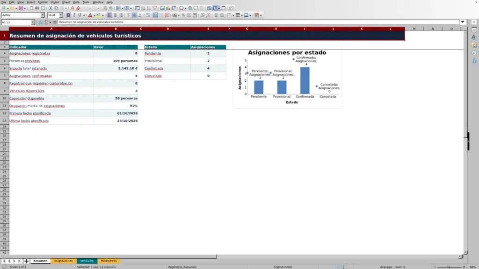Image resolution: width=479 pixels, height=269 pixels.
Task: Click the New document icon
Action: pyautogui.click(x=4, y=8)
